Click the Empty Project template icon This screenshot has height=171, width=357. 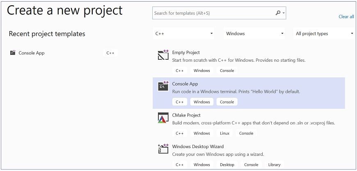pos(163,55)
